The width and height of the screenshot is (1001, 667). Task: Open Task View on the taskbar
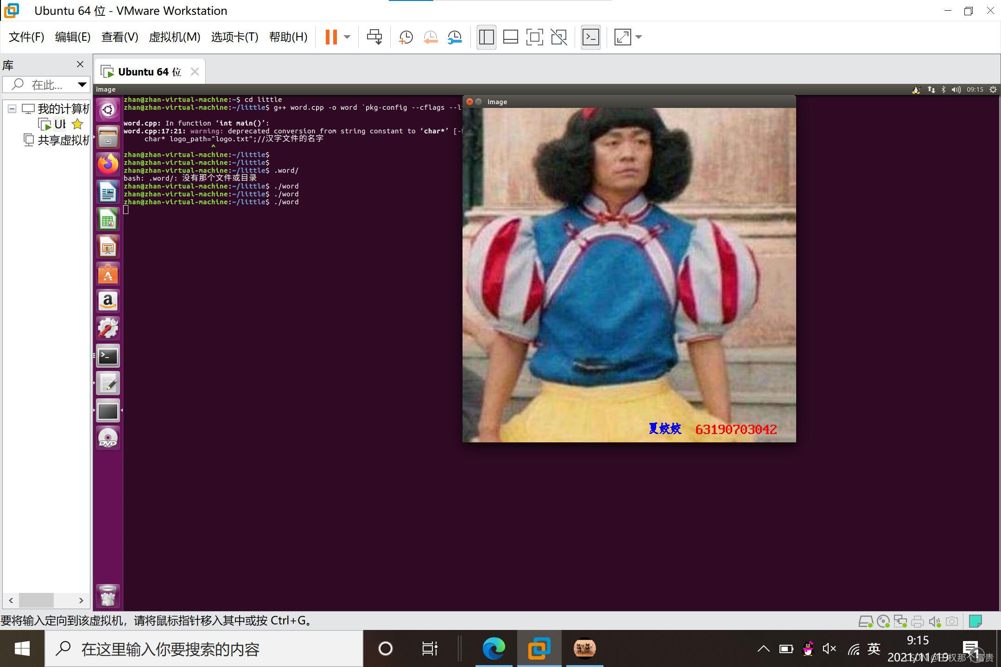430,648
